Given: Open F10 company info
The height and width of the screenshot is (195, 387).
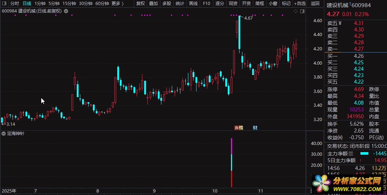Looking at the screenshot, I should pyautogui.click(x=206, y=4).
